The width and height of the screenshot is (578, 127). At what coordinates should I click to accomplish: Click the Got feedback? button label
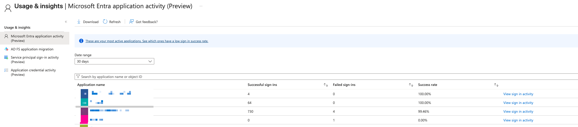pos(147,22)
